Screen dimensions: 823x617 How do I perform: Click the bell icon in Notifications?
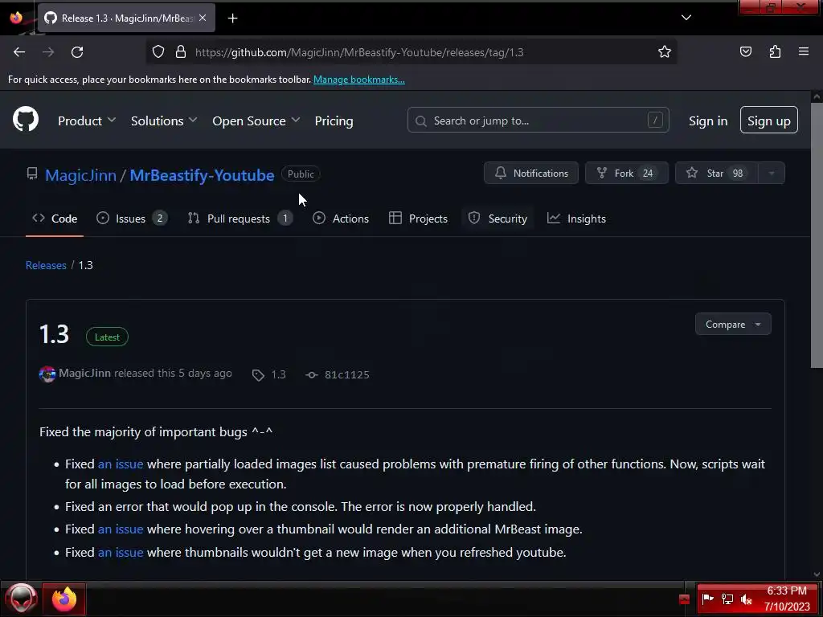click(x=501, y=173)
